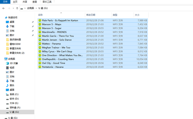The width and height of the screenshot is (193, 119).
Task: Open the 软件 (D:) drive
Action: [x=14, y=99]
